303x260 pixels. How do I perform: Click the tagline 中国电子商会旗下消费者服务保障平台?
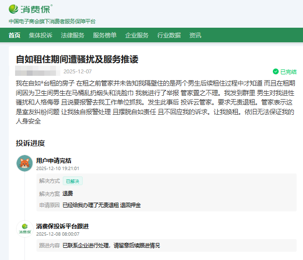point(52,21)
